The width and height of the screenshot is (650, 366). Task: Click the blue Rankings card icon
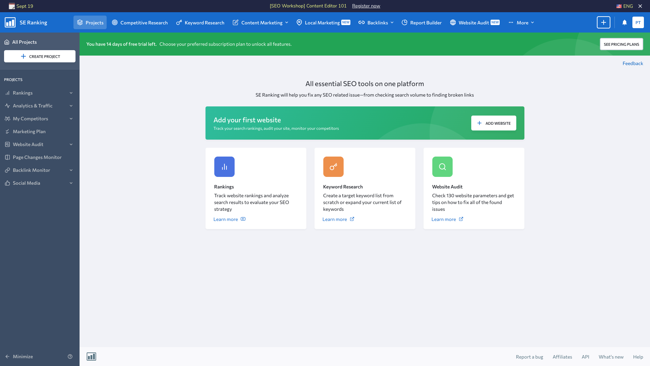tap(224, 167)
